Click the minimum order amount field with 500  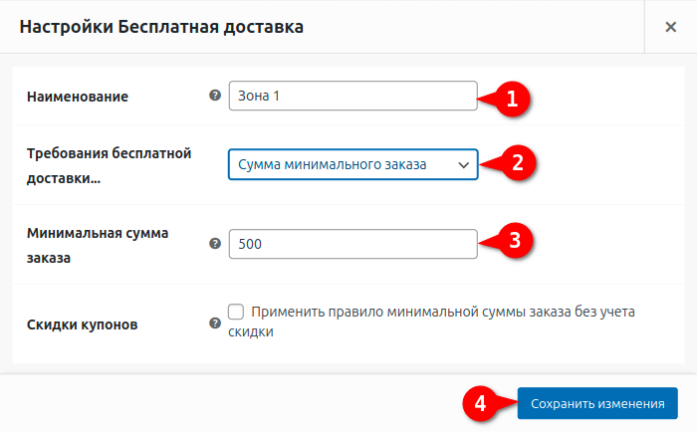352,244
